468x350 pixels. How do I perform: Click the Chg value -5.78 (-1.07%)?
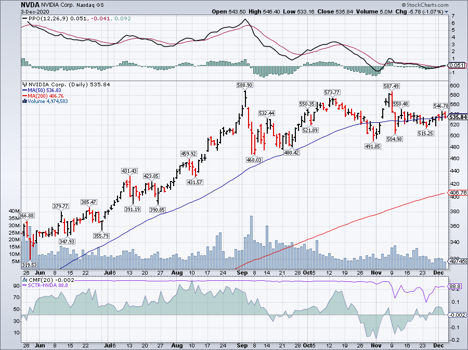click(x=425, y=11)
